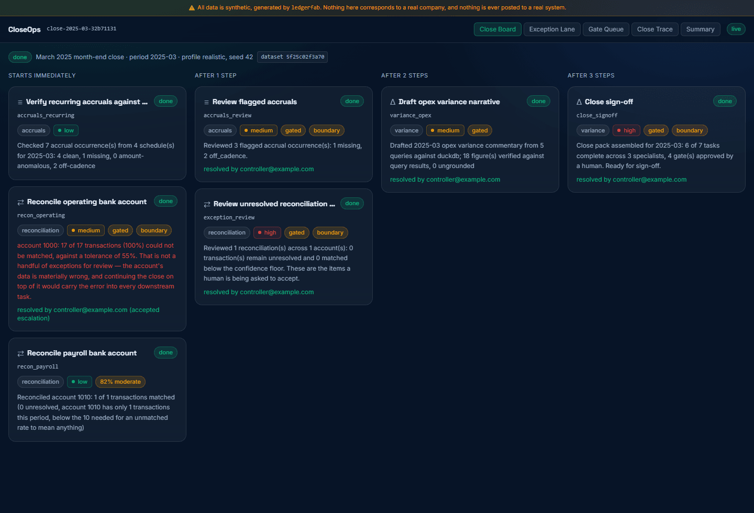The image size is (754, 513).
Task: Click the recon_payroll task identifier
Action: [x=38, y=367]
